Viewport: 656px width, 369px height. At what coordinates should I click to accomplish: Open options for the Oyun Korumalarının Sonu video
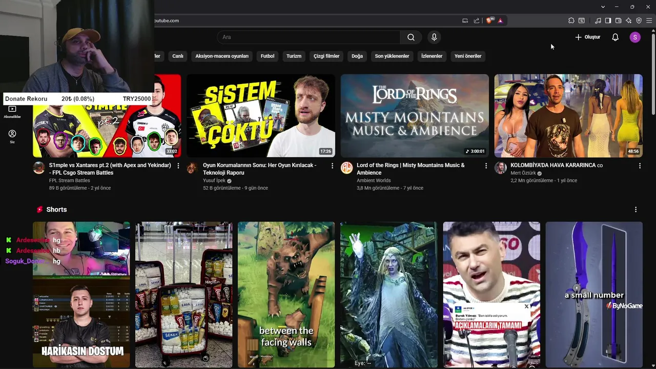pos(332,166)
